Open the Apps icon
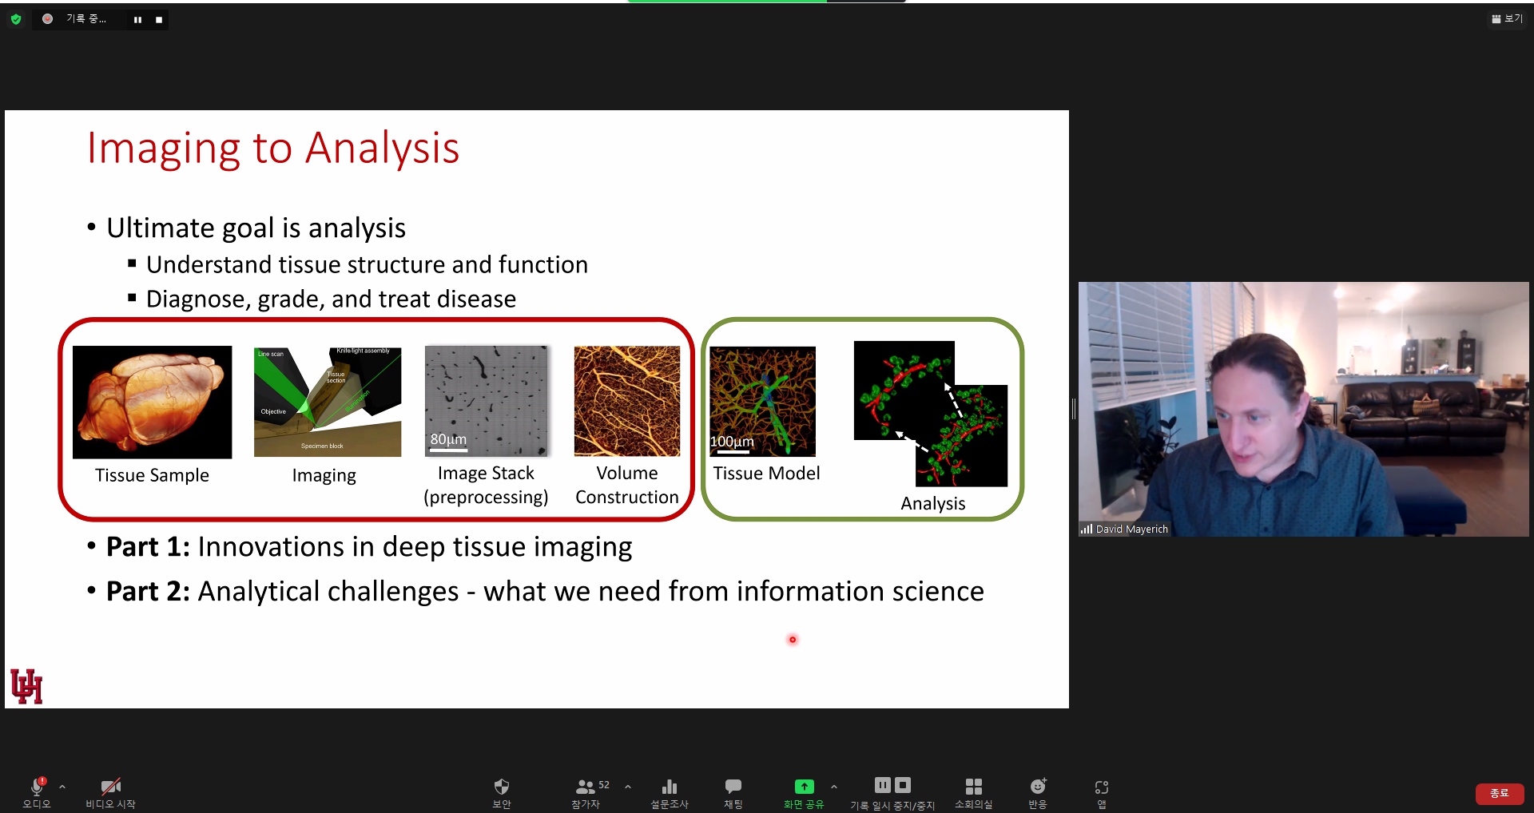 point(1102,791)
